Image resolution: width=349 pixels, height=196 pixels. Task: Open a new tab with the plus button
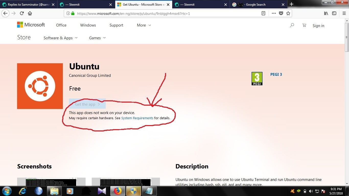click(x=292, y=4)
